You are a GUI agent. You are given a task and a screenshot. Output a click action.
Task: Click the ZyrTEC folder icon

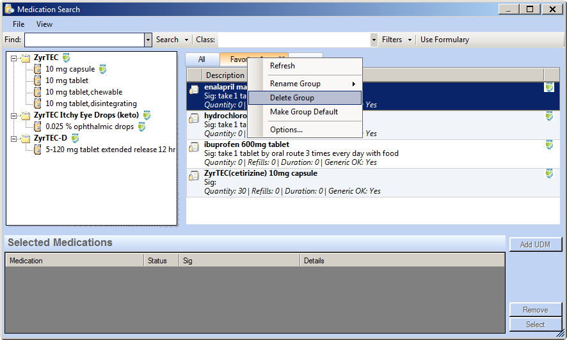coord(26,58)
